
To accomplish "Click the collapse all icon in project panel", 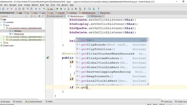I will point(35,16).
